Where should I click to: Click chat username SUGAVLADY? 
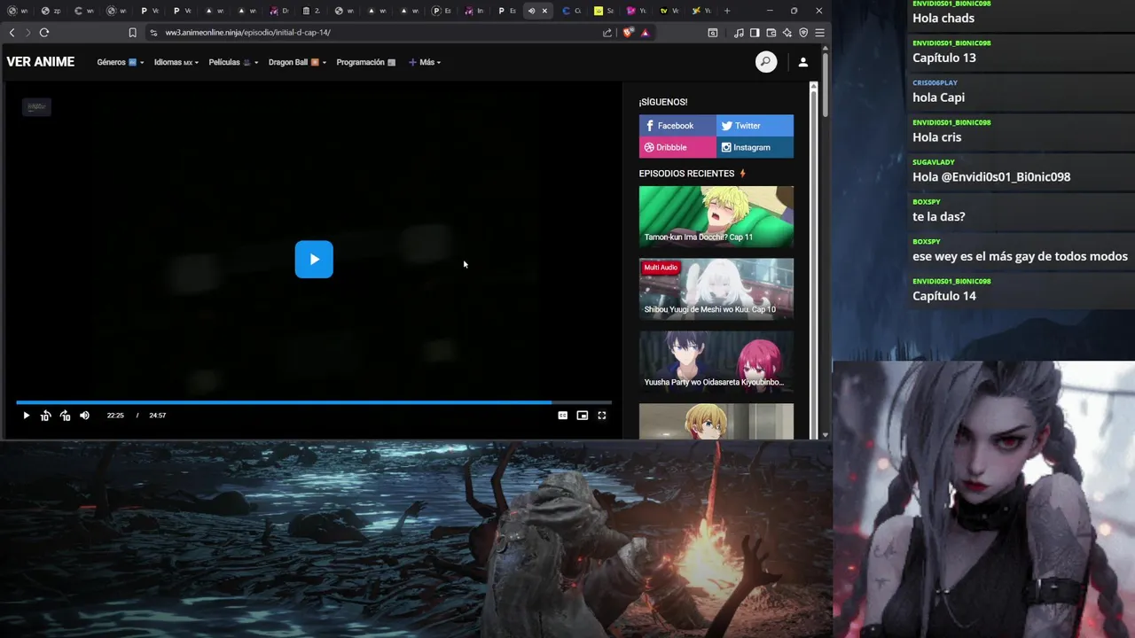pos(934,162)
